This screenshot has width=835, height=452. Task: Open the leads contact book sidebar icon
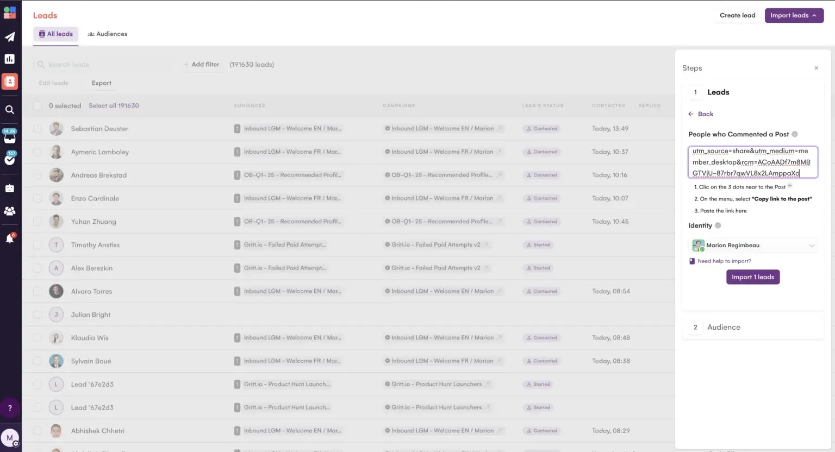[x=10, y=81]
